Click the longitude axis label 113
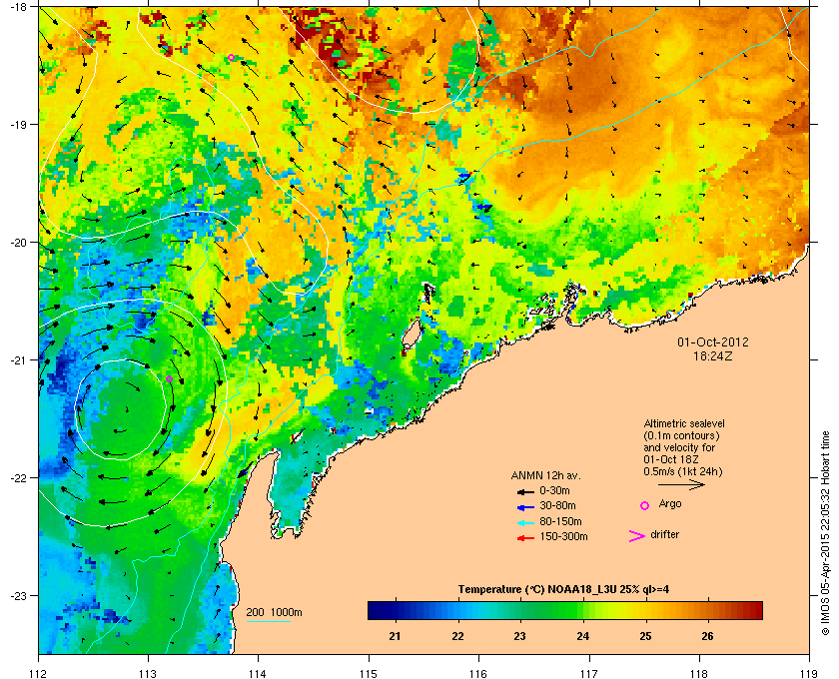This screenshot has height=679, width=839. point(148,673)
